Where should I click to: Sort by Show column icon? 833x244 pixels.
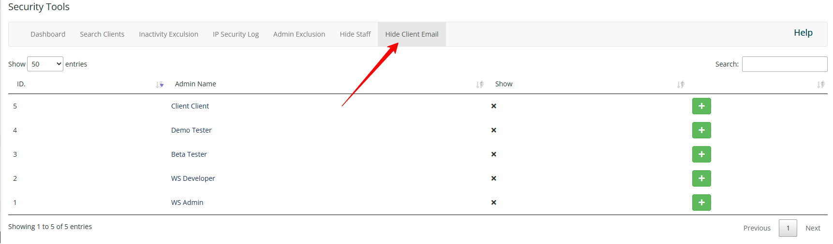[681, 84]
